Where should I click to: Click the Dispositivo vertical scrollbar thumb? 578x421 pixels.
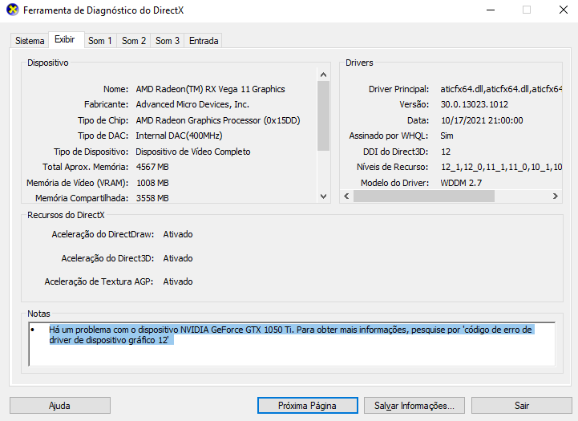tap(324, 115)
